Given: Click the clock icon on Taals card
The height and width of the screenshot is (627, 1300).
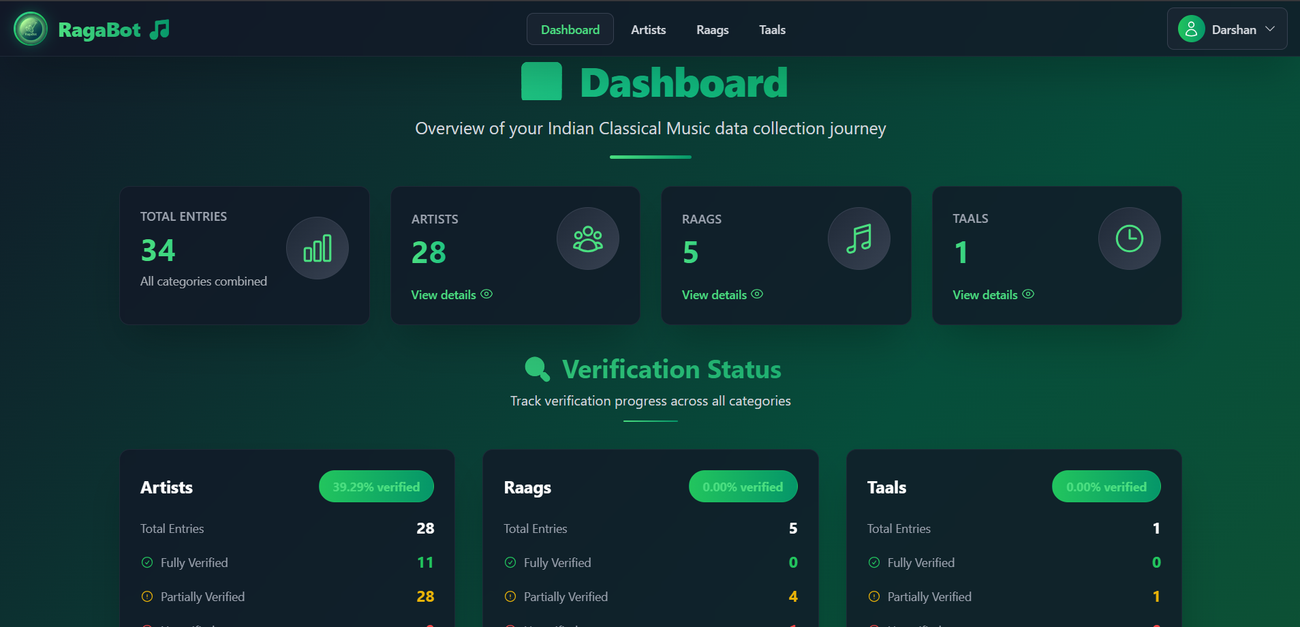Looking at the screenshot, I should click(1129, 238).
